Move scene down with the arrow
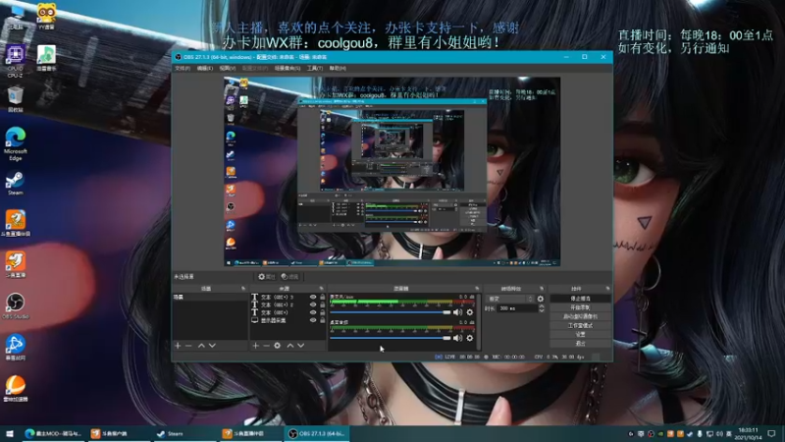785x442 pixels. (212, 346)
